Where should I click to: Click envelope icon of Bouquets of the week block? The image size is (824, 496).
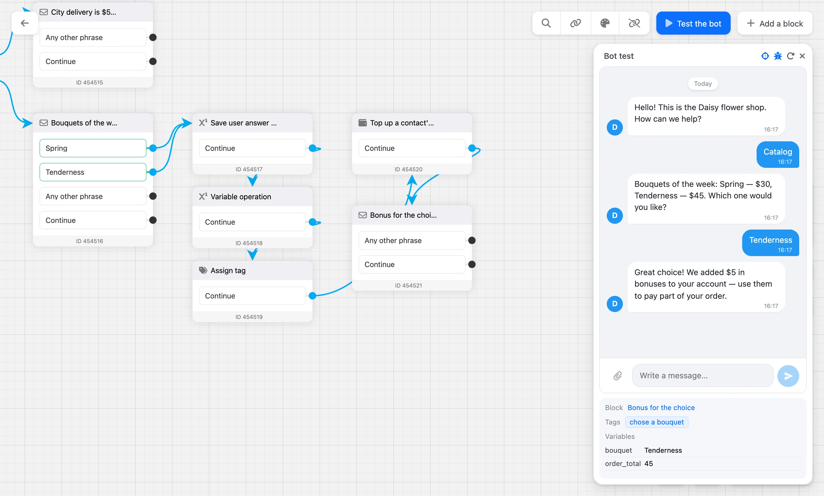[44, 123]
